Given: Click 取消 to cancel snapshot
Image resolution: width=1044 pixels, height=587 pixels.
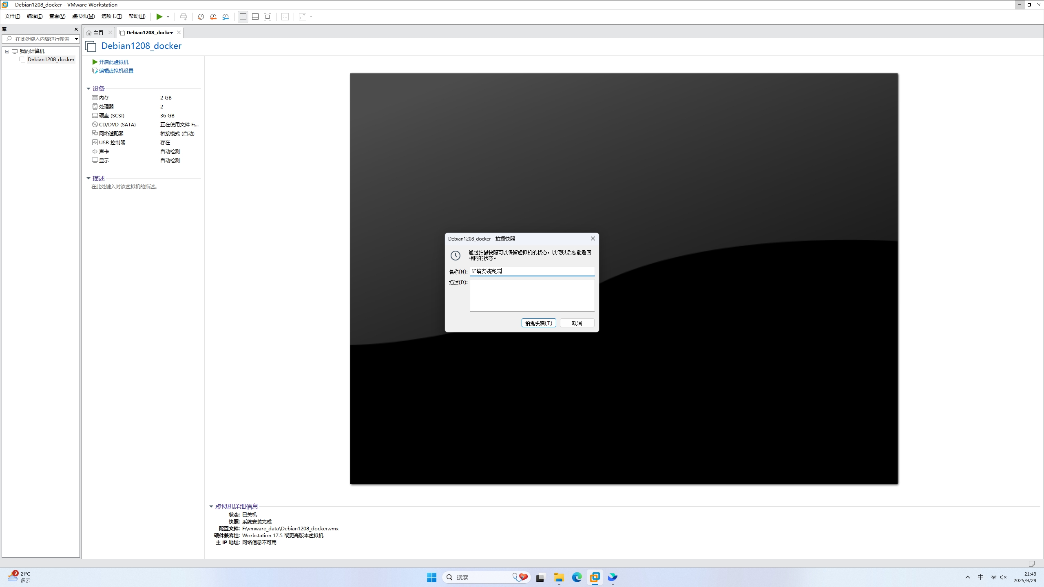Looking at the screenshot, I should (577, 323).
